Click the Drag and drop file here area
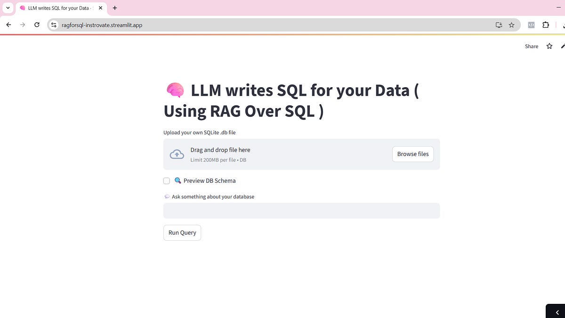 tap(302, 154)
